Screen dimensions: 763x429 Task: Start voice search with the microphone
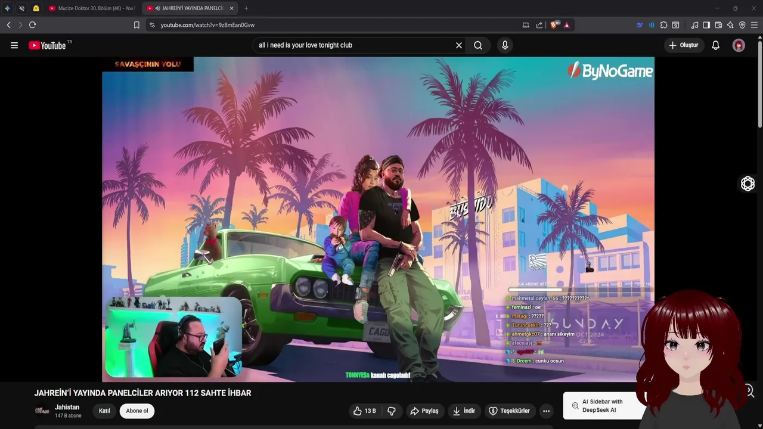tap(505, 45)
